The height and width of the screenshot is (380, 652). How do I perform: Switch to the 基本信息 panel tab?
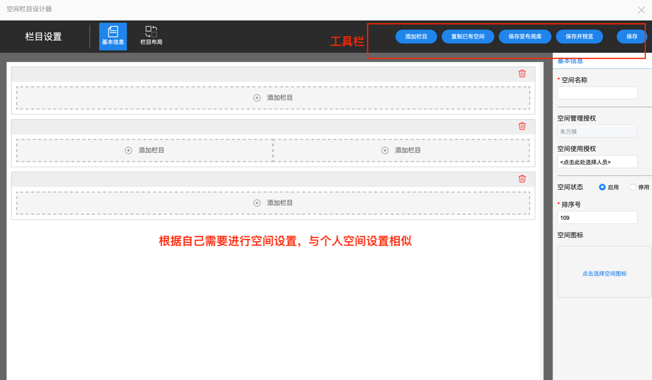[x=570, y=61]
